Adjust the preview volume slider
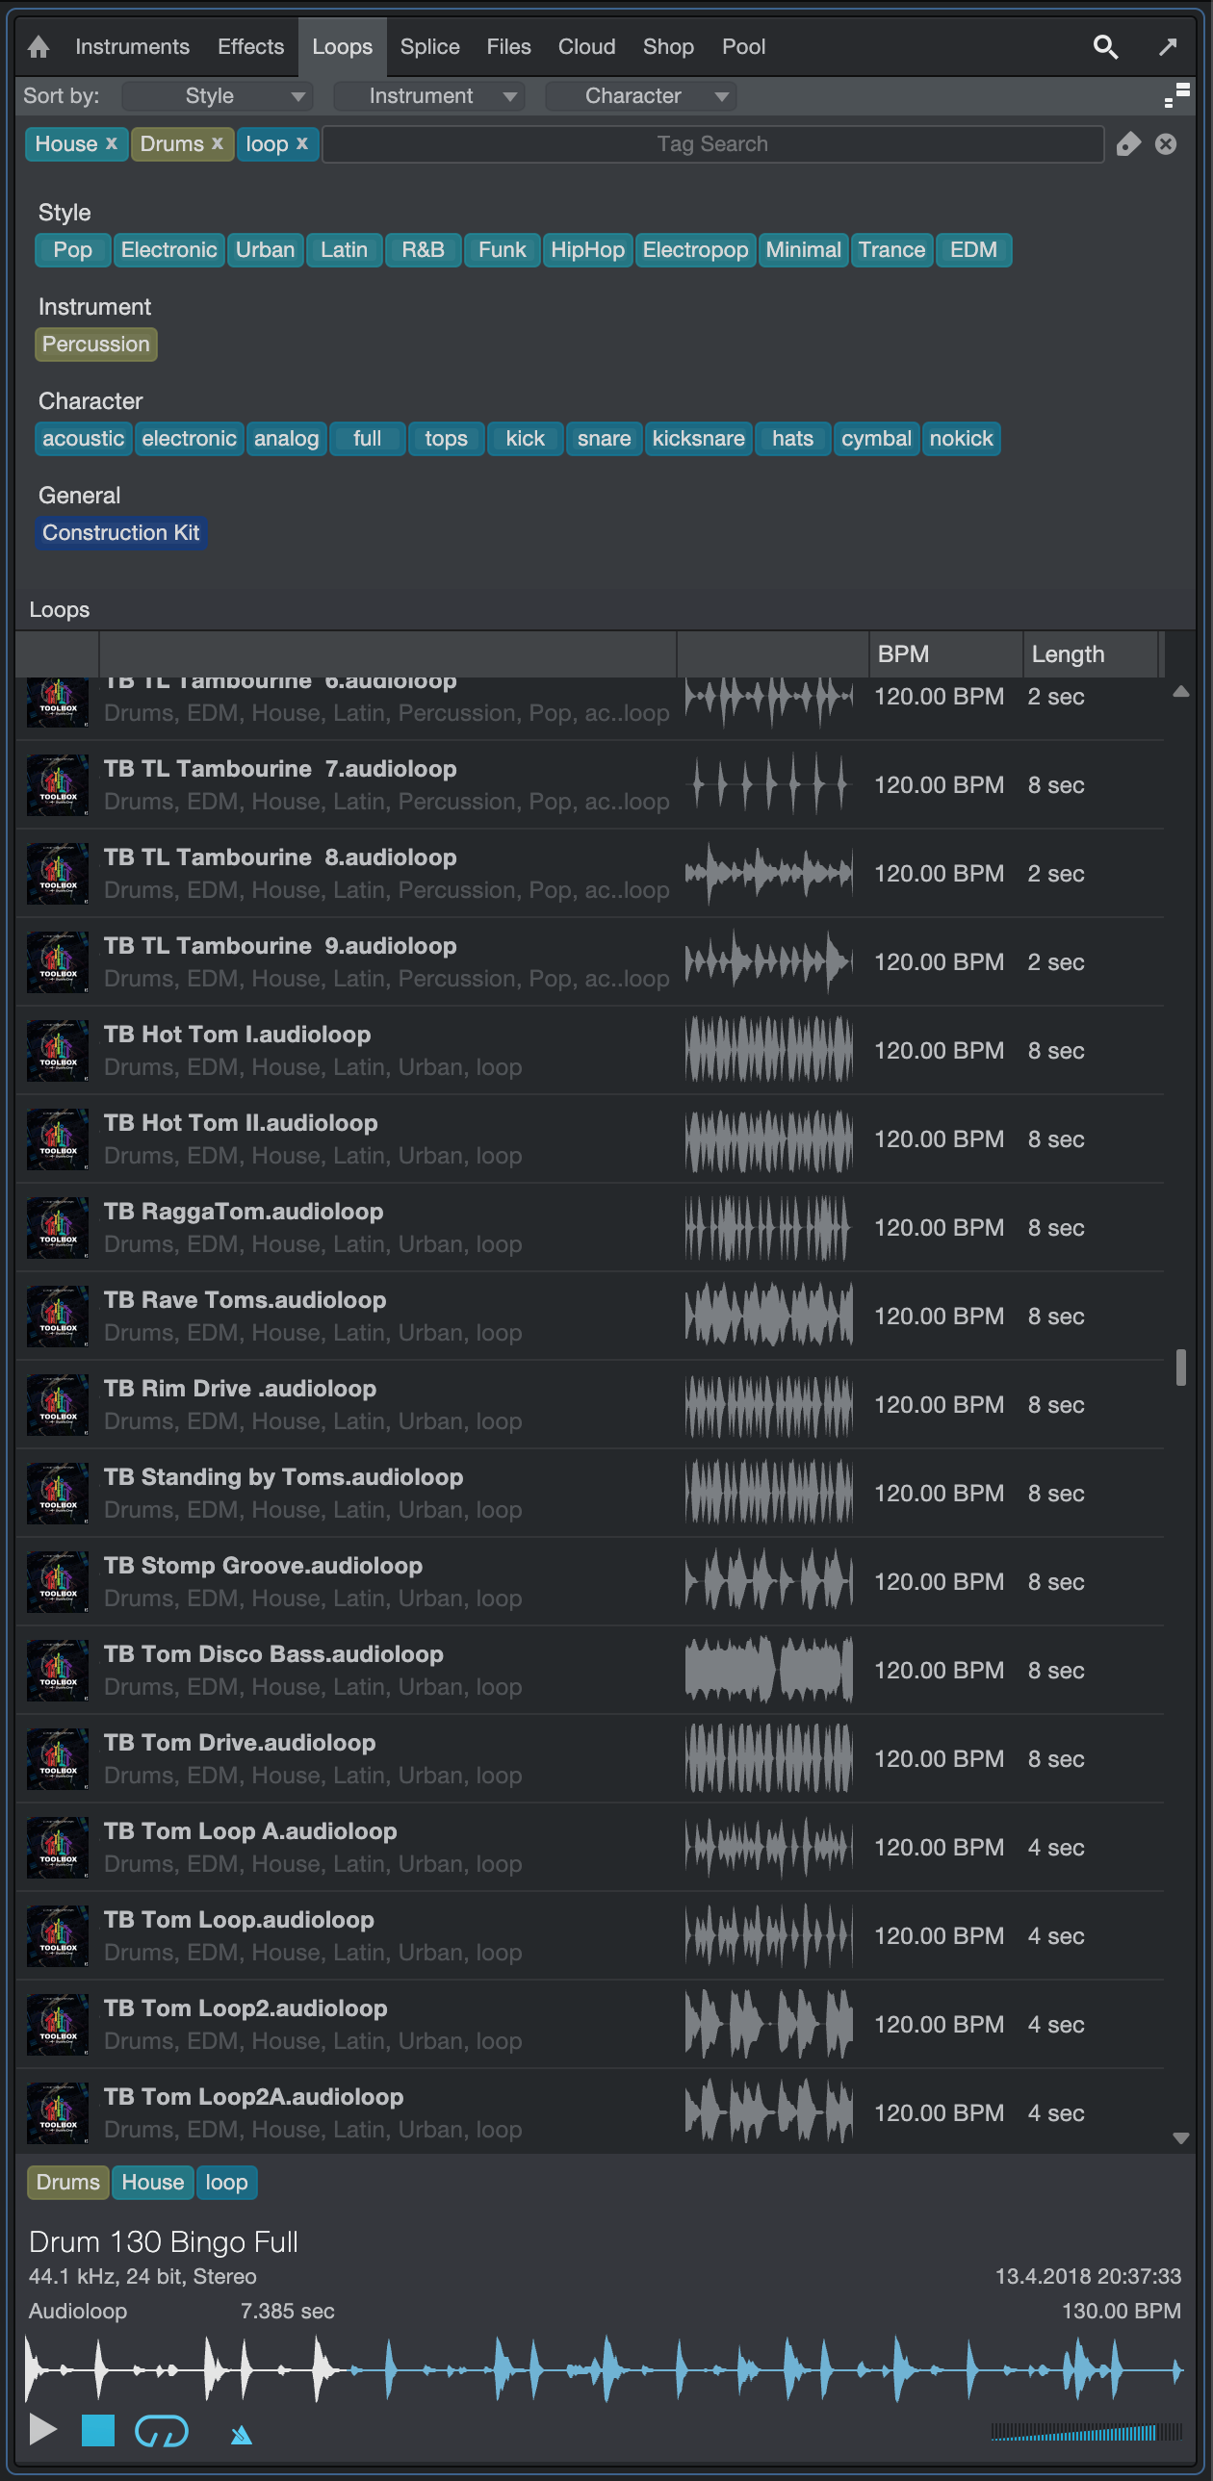The image size is (1213, 2481). (1086, 2432)
